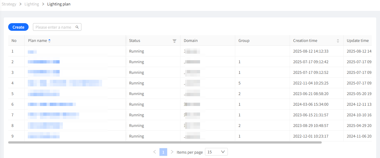Focus the plan name search field
380x158 pixels.
[x=57, y=27]
